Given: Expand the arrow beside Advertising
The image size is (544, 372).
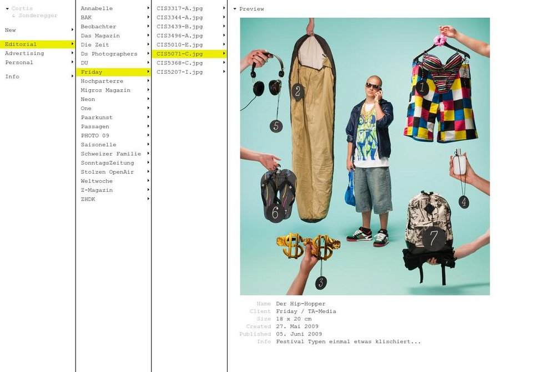Looking at the screenshot, I should pos(72,53).
